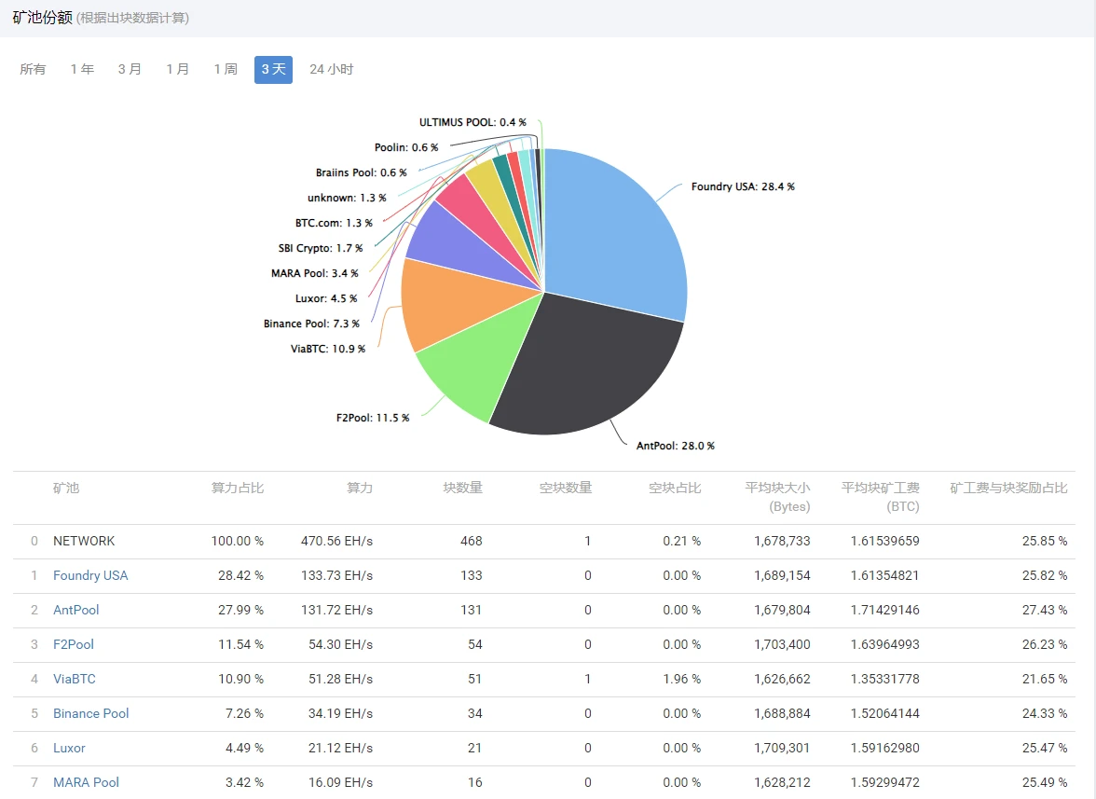
Task: Open the ViaBTC pool page
Action: pyautogui.click(x=74, y=679)
